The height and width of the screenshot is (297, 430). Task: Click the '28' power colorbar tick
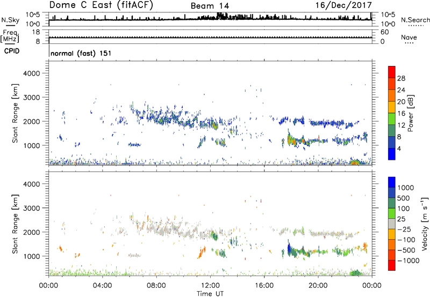pos(401,78)
